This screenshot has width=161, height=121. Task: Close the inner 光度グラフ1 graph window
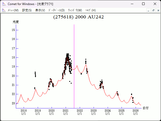click(x=158, y=10)
